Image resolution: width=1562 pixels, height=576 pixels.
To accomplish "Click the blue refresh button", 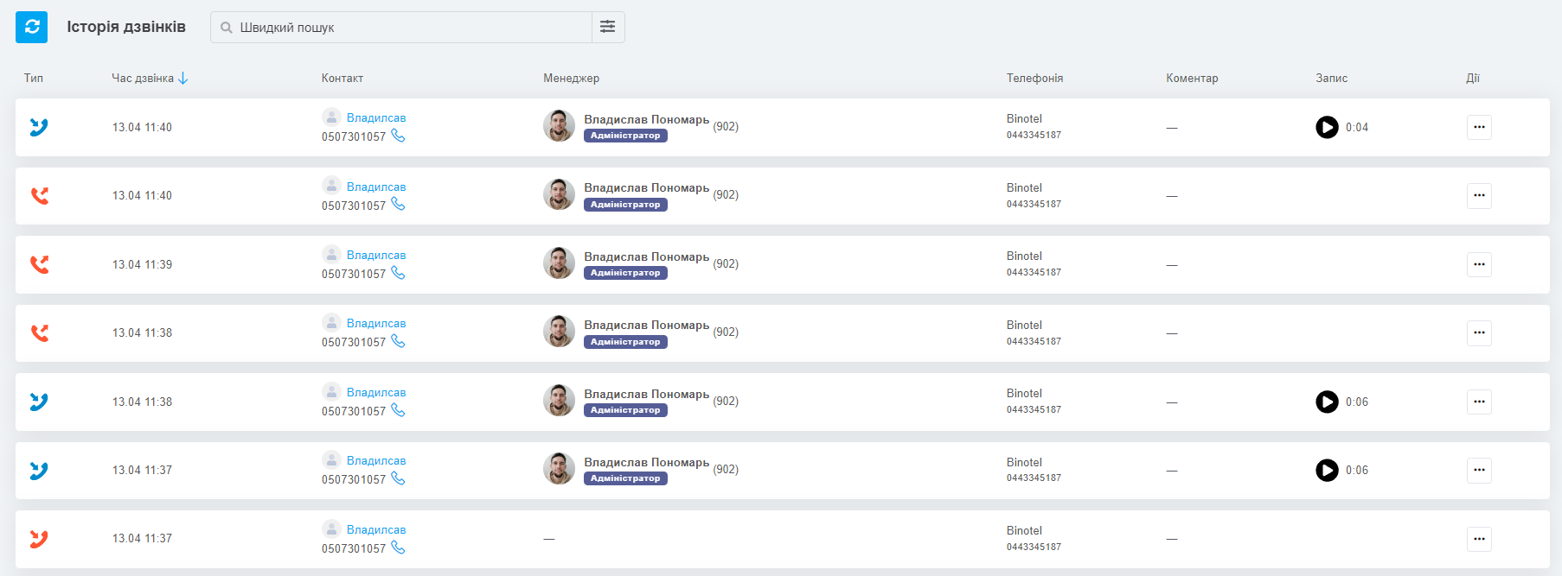I will pos(32,27).
